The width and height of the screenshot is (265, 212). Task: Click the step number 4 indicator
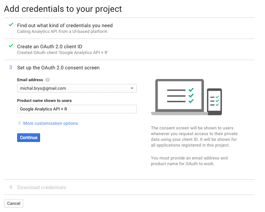click(11, 187)
